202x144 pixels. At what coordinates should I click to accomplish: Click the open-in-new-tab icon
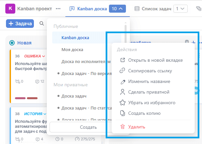(123, 60)
